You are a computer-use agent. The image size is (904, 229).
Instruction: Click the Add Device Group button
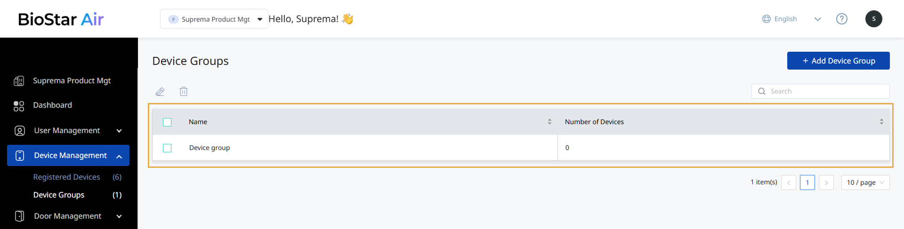[x=838, y=61]
